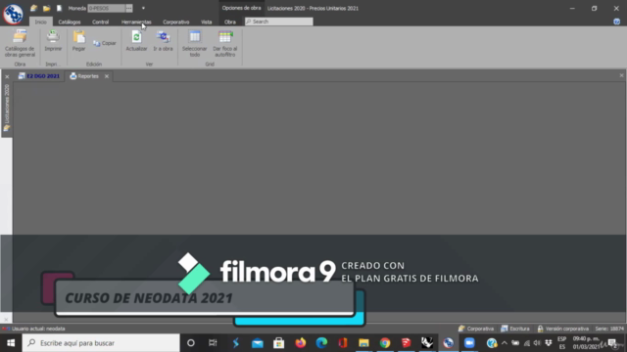Open the Licitaciones 2020 side panel
Viewport: 627px width, 352px height.
pos(7,108)
